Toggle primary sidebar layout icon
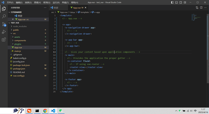Image resolution: width=209 pixels, height=114 pixels. (172, 2)
